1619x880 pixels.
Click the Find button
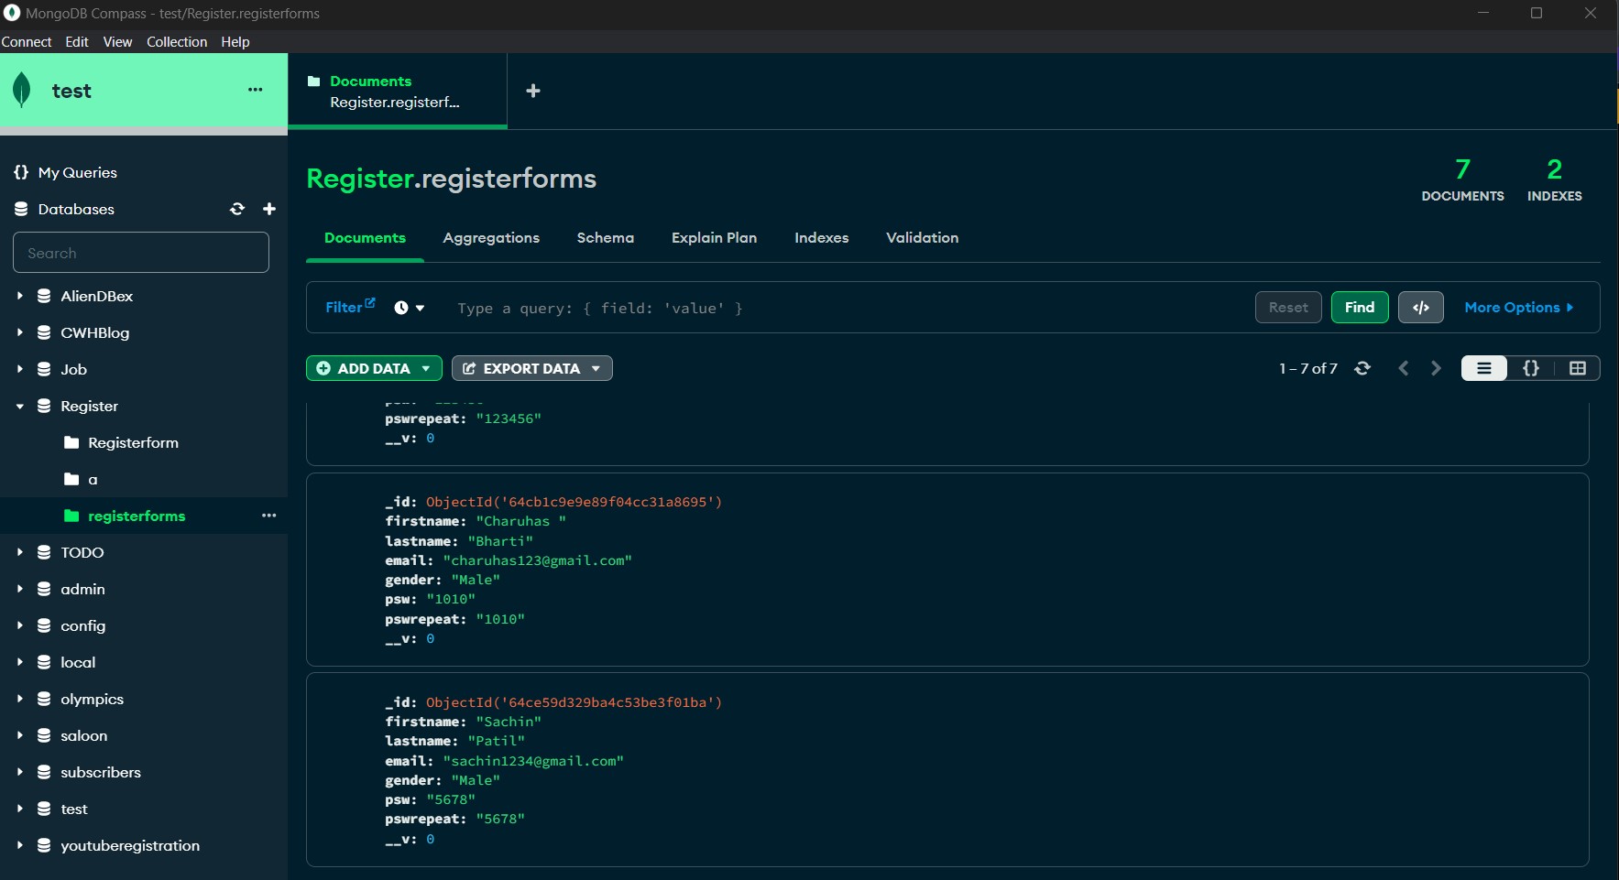[1360, 308]
